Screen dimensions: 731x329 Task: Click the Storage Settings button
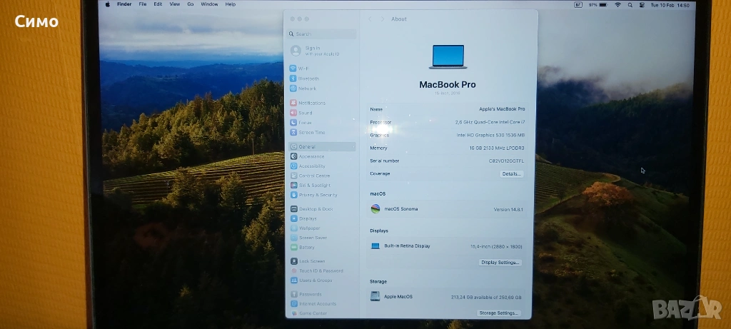(498, 313)
